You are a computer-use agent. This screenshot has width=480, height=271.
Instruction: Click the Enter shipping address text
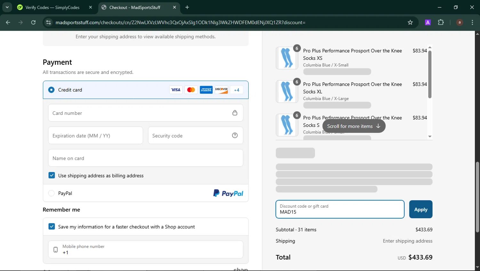pos(408,241)
